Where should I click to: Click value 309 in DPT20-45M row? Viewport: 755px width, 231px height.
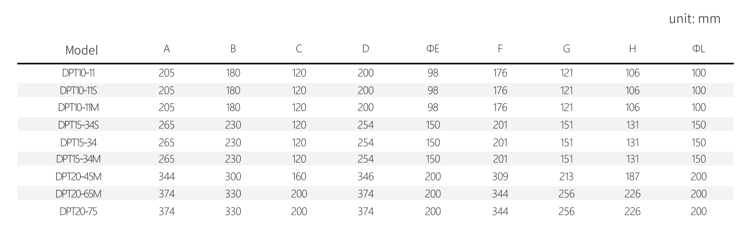click(500, 177)
